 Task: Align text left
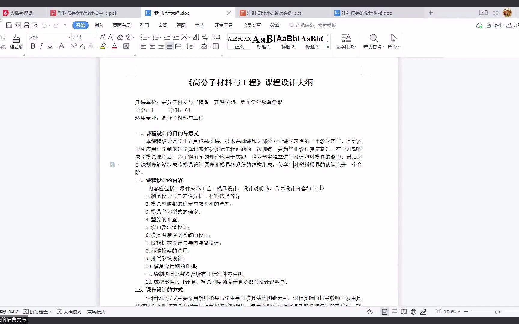(x=144, y=46)
